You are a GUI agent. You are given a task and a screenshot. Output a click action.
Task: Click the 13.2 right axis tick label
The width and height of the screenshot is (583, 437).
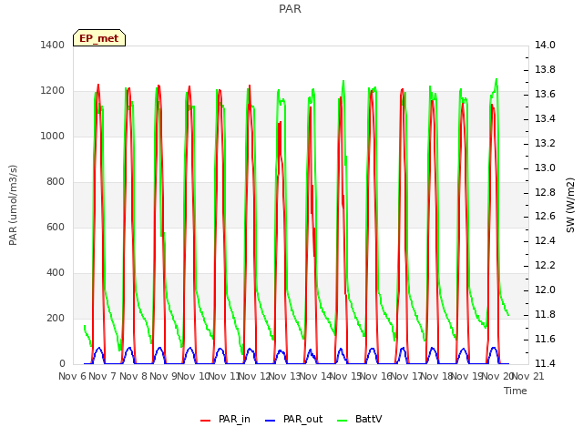[x=545, y=143]
